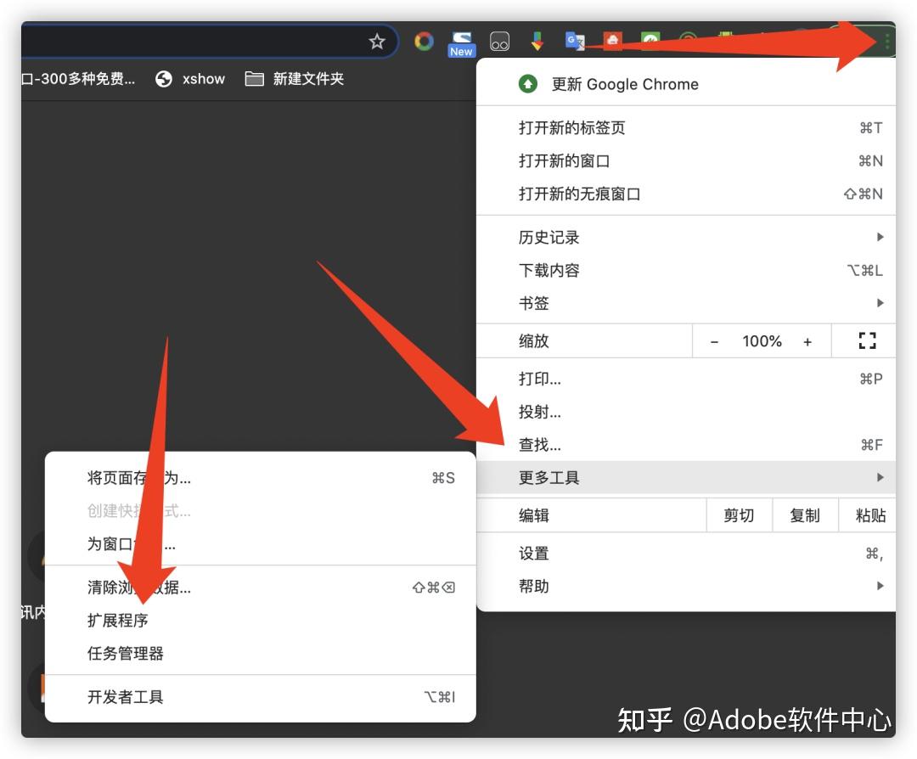Click the 剪切 button in edit row
917x759 pixels.
[x=739, y=515]
